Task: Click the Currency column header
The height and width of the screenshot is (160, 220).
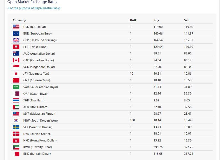Action: pyautogui.click(x=19, y=20)
